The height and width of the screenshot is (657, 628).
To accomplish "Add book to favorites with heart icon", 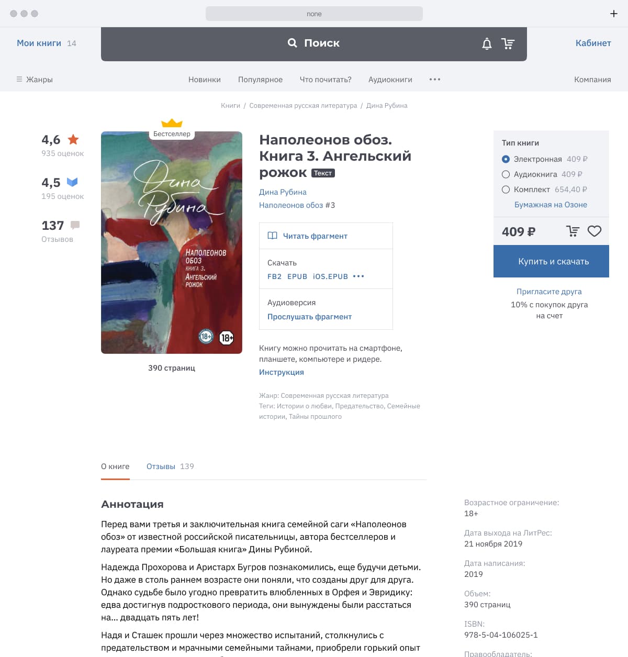I will [595, 231].
